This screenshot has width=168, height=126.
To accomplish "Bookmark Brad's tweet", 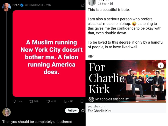I will coord(82,101).
